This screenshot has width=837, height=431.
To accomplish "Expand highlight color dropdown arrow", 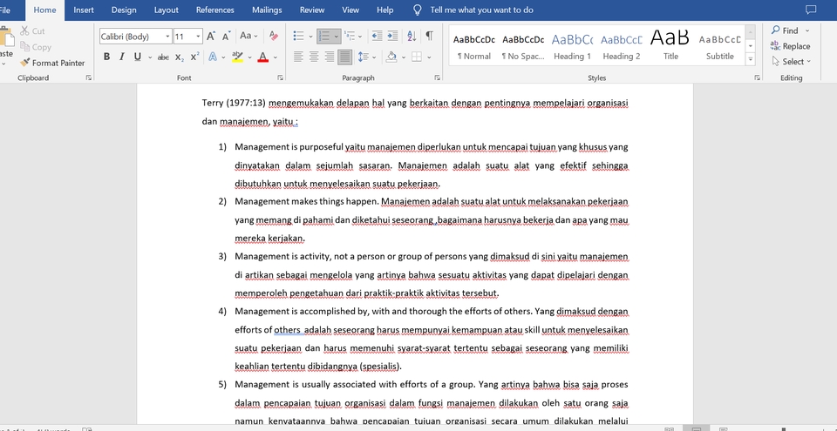I will coord(250,57).
